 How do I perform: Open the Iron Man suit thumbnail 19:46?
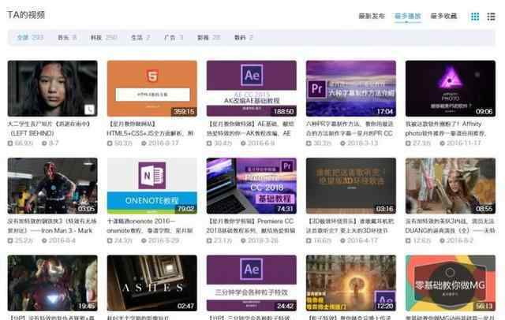(53, 283)
